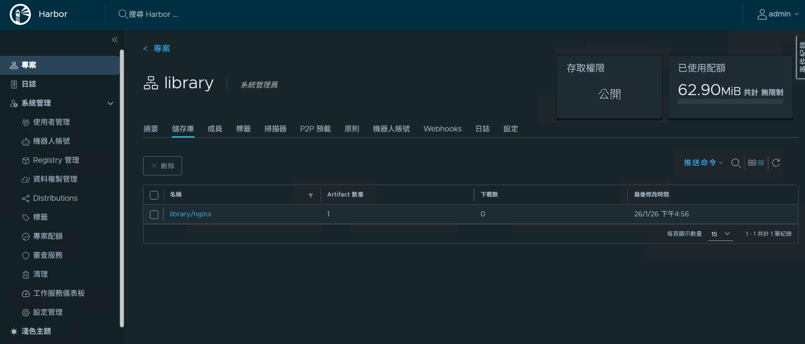Open the admin account dropdown
This screenshot has width=805, height=344.
(778, 14)
